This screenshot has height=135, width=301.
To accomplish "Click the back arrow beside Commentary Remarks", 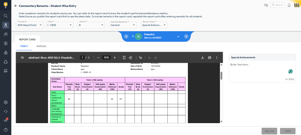I will [x=16, y=6].
